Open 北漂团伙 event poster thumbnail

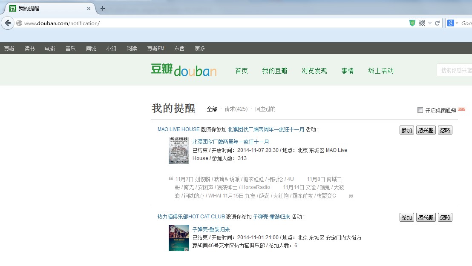(179, 151)
